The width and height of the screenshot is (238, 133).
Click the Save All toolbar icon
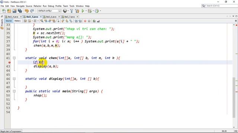[20, 11]
